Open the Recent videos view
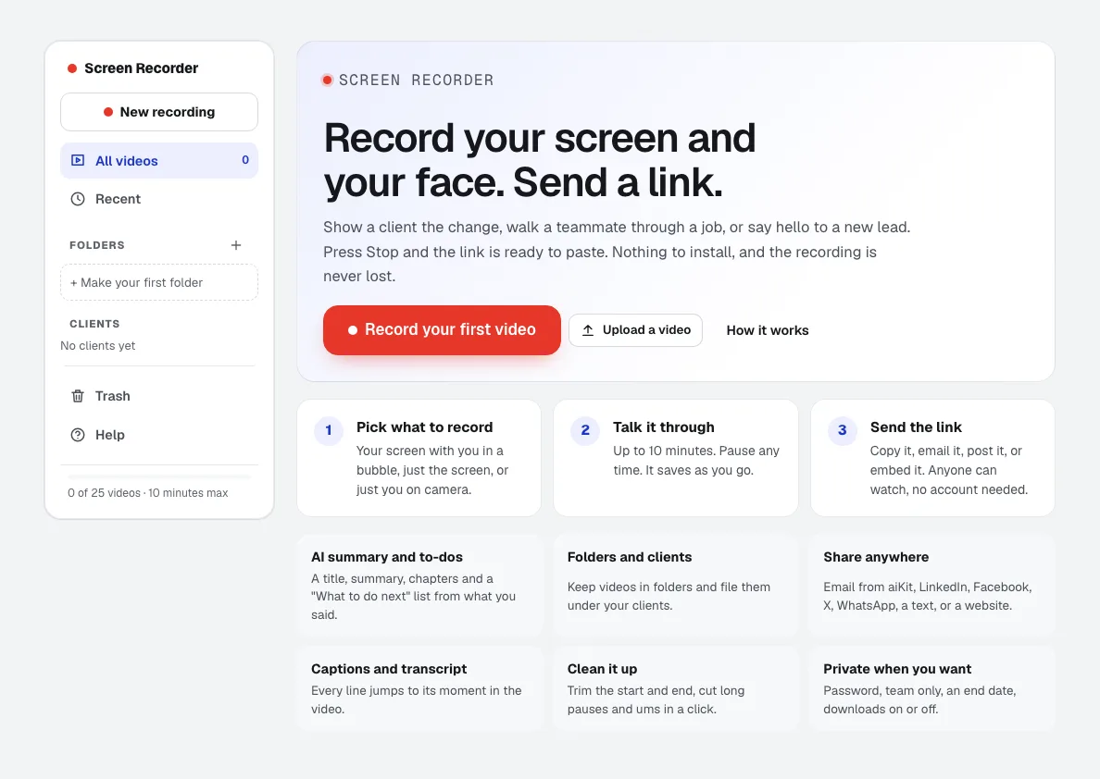The image size is (1100, 779). click(159, 199)
